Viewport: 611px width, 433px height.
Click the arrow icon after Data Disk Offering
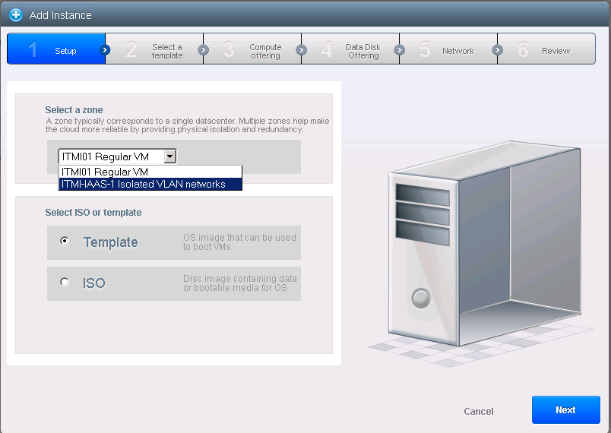(x=399, y=50)
